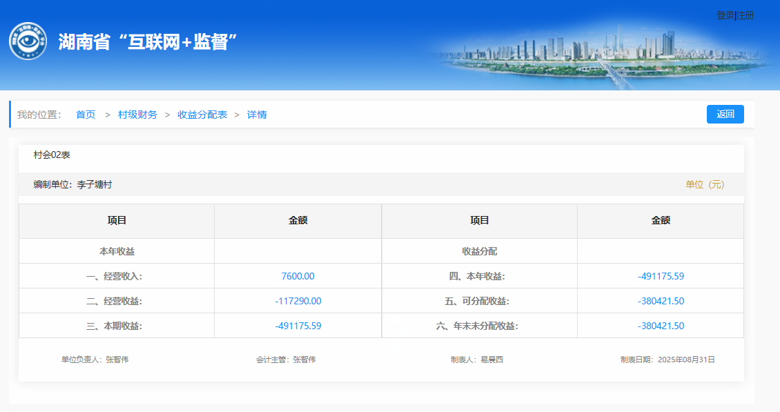
Task: Open 村级财务 breadcrumb item
Action: (137, 115)
